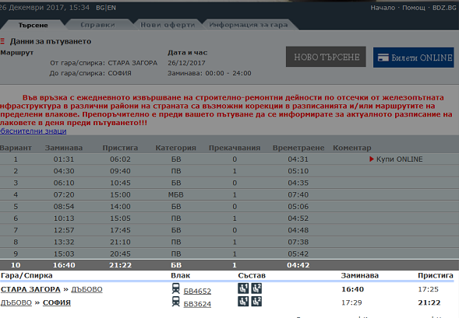This screenshot has height=318, width=459.
Task: Click train icon next to БВ4652
Action: (x=175, y=288)
